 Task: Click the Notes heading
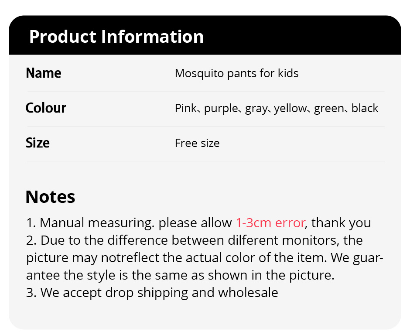pyautogui.click(x=51, y=197)
